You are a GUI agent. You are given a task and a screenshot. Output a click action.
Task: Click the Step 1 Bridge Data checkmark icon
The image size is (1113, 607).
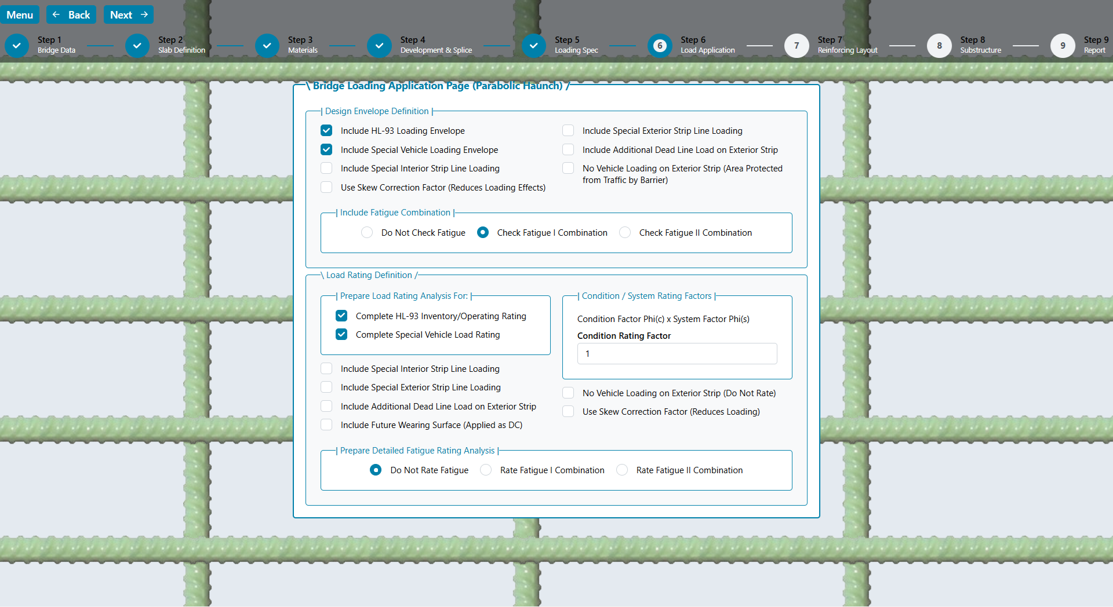click(17, 46)
